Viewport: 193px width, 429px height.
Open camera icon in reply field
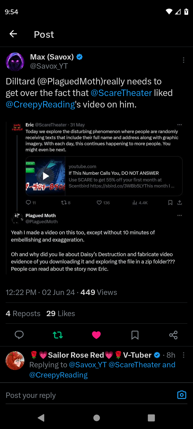182,395
